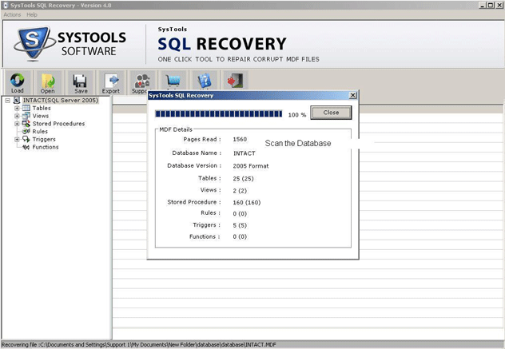Select the Views tree label
The width and height of the screenshot is (505, 349).
pos(41,116)
